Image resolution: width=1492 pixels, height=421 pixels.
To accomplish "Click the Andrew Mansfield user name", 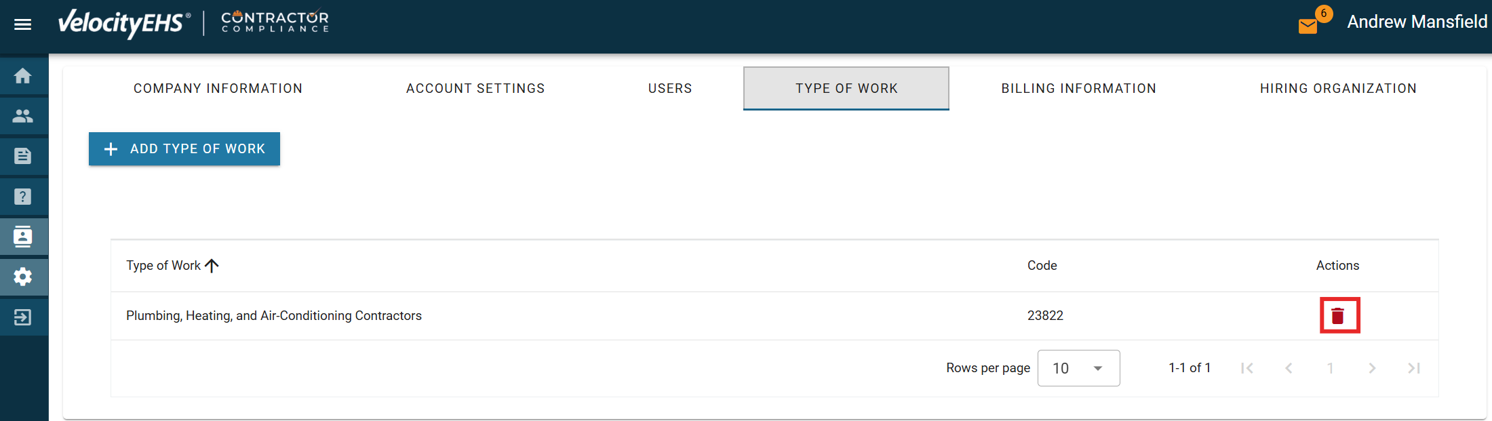I will pos(1416,22).
